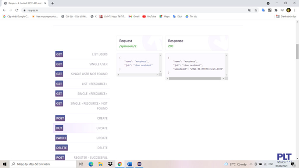Launch Microsoft Edge from the taskbar
299x168 pixels.
(91, 164)
